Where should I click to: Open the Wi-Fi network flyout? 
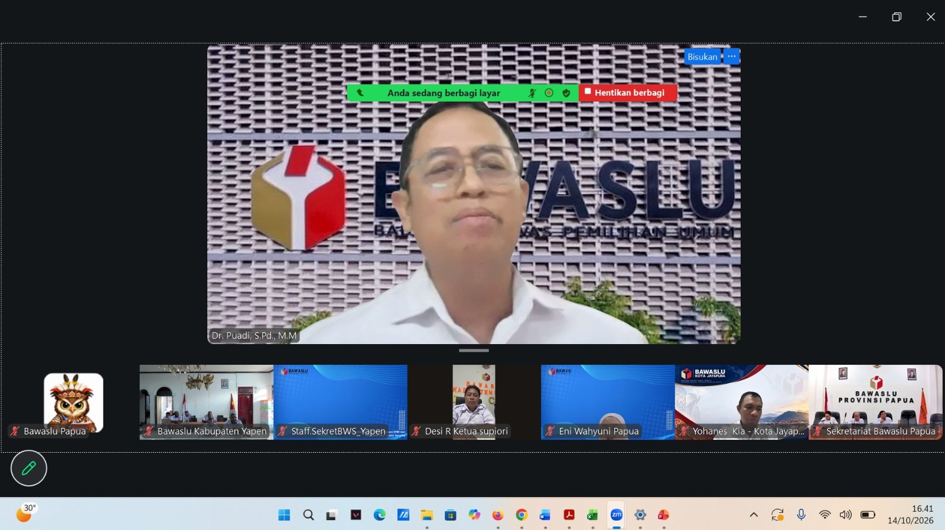(825, 515)
